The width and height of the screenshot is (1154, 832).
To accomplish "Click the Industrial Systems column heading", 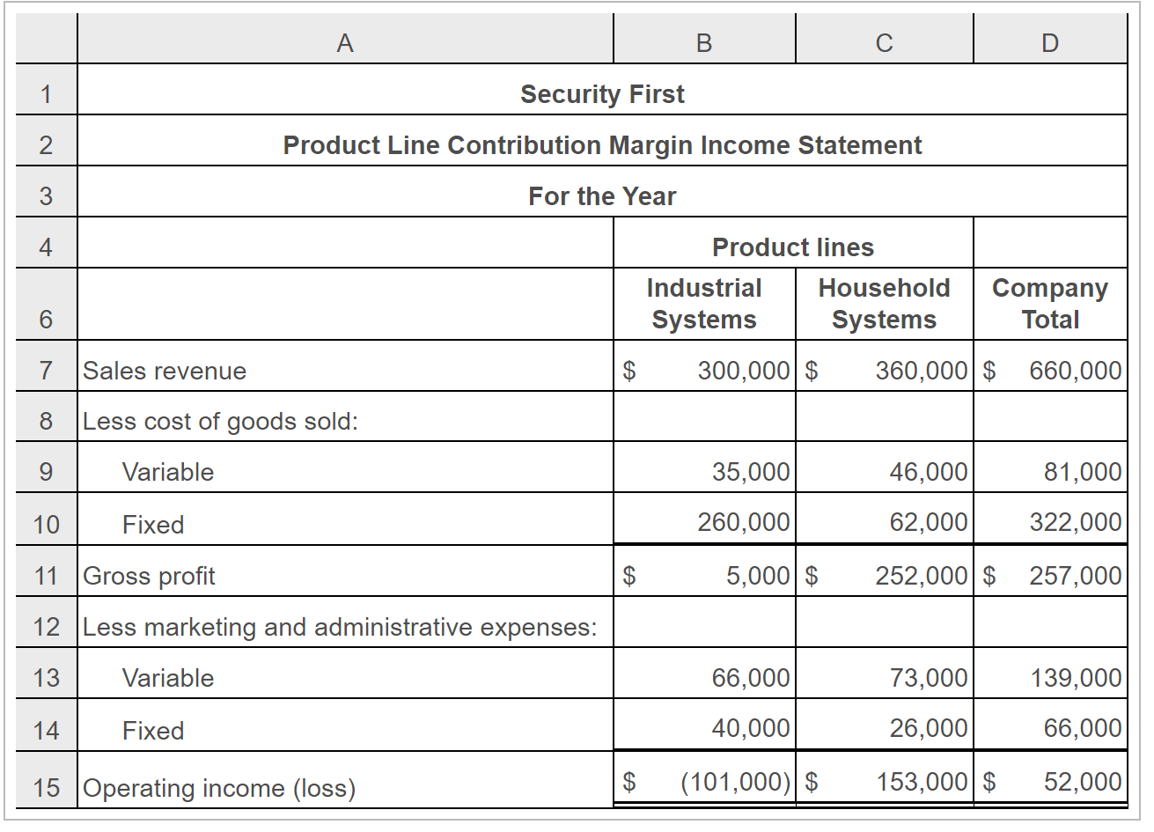I will point(704,304).
